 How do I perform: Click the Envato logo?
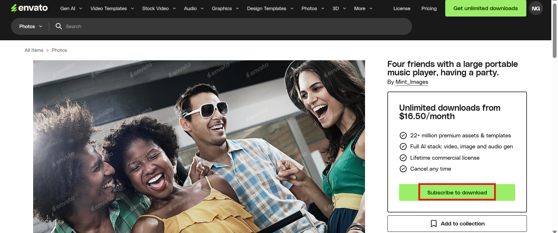pos(29,8)
